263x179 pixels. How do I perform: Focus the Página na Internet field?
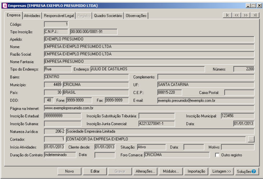[149, 108]
